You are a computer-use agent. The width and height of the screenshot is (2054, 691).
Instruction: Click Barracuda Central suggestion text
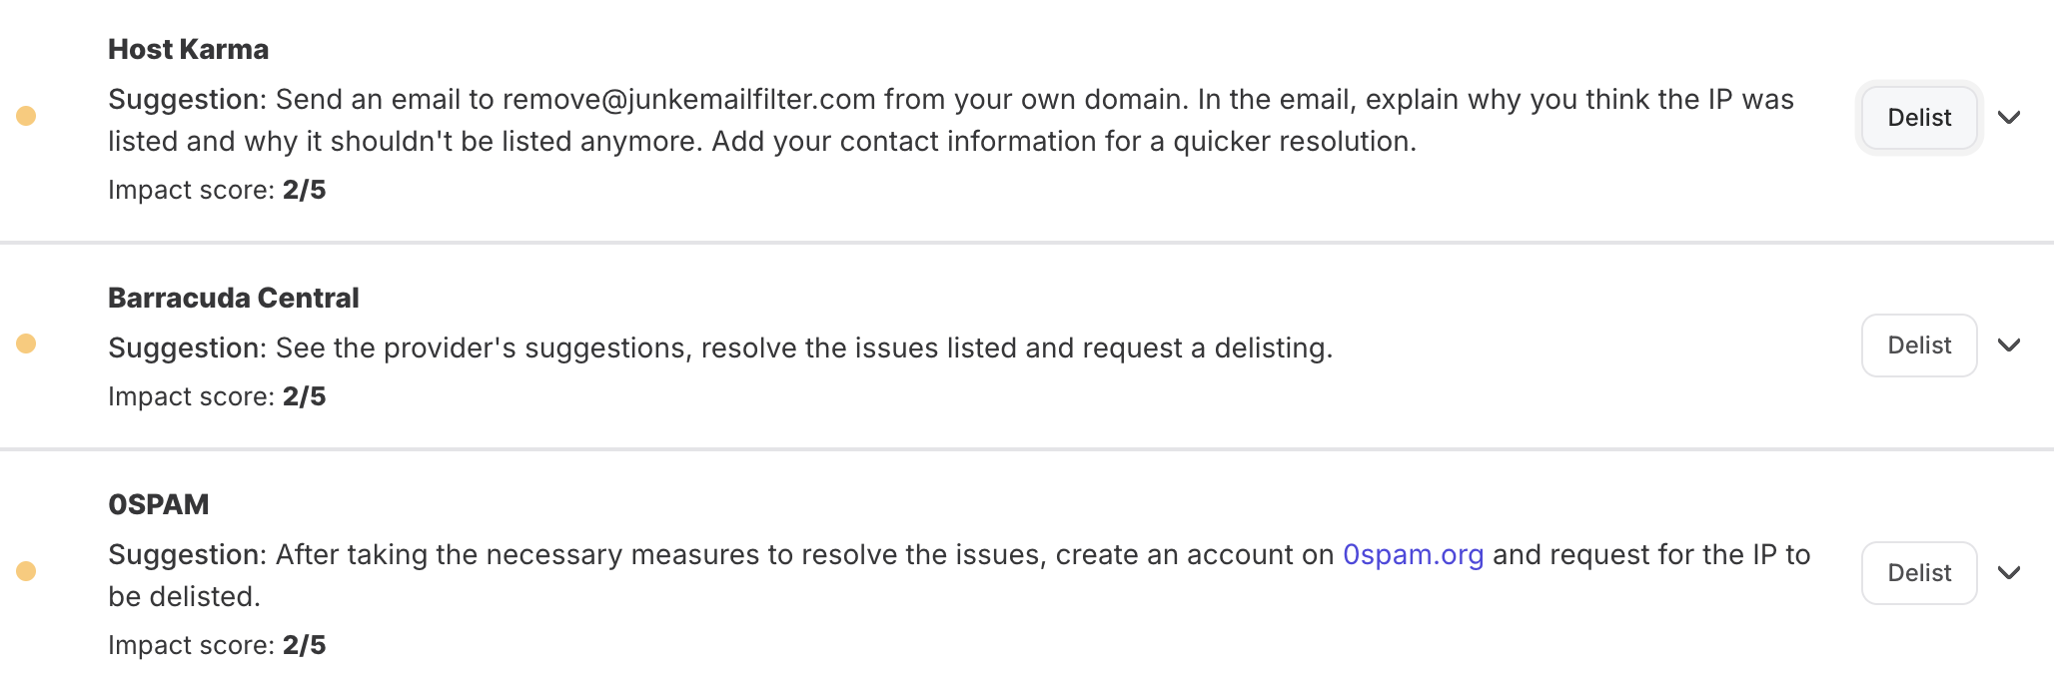click(x=803, y=348)
